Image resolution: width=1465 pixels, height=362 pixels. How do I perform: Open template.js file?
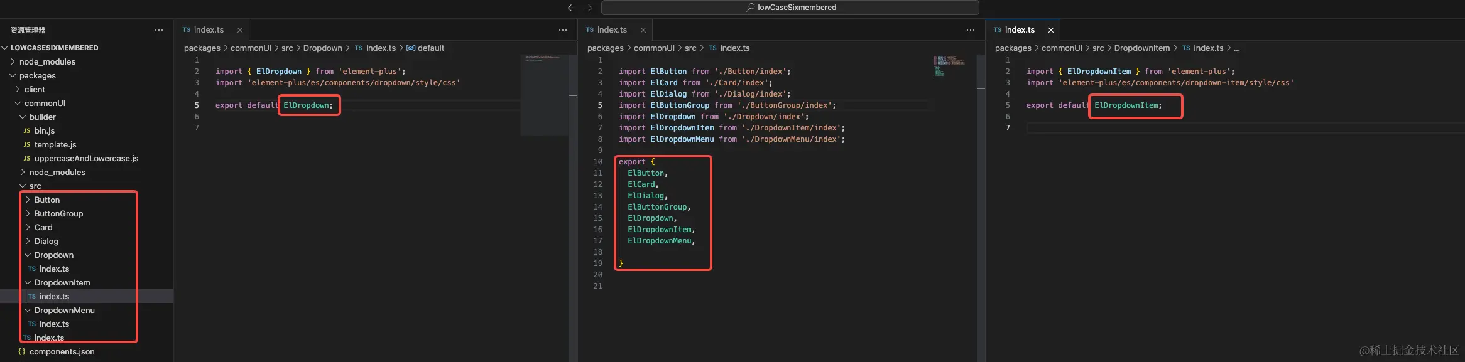[x=87, y=144]
